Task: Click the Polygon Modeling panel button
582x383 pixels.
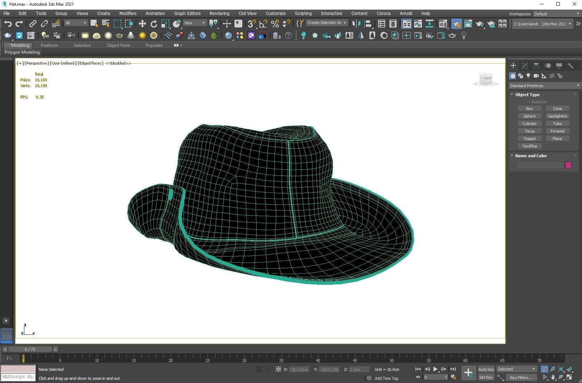Action: click(22, 52)
